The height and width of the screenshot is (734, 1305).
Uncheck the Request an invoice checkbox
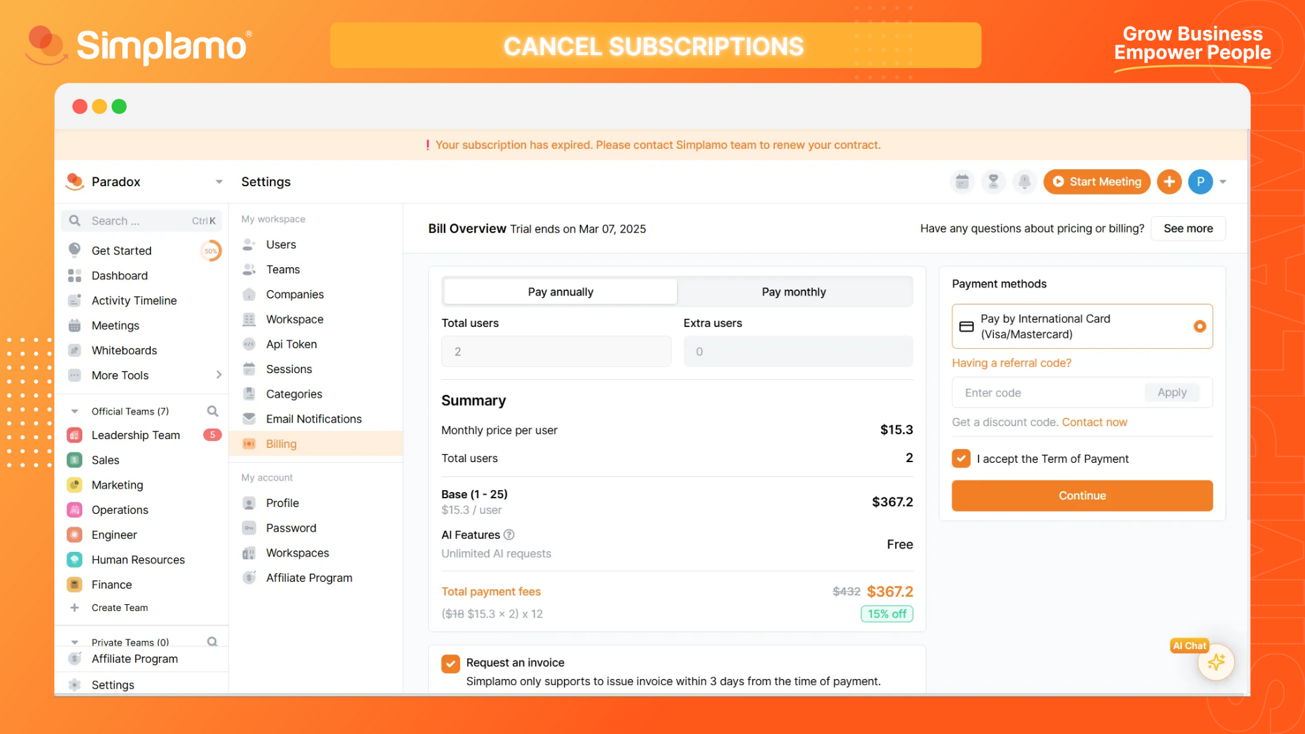coord(451,663)
